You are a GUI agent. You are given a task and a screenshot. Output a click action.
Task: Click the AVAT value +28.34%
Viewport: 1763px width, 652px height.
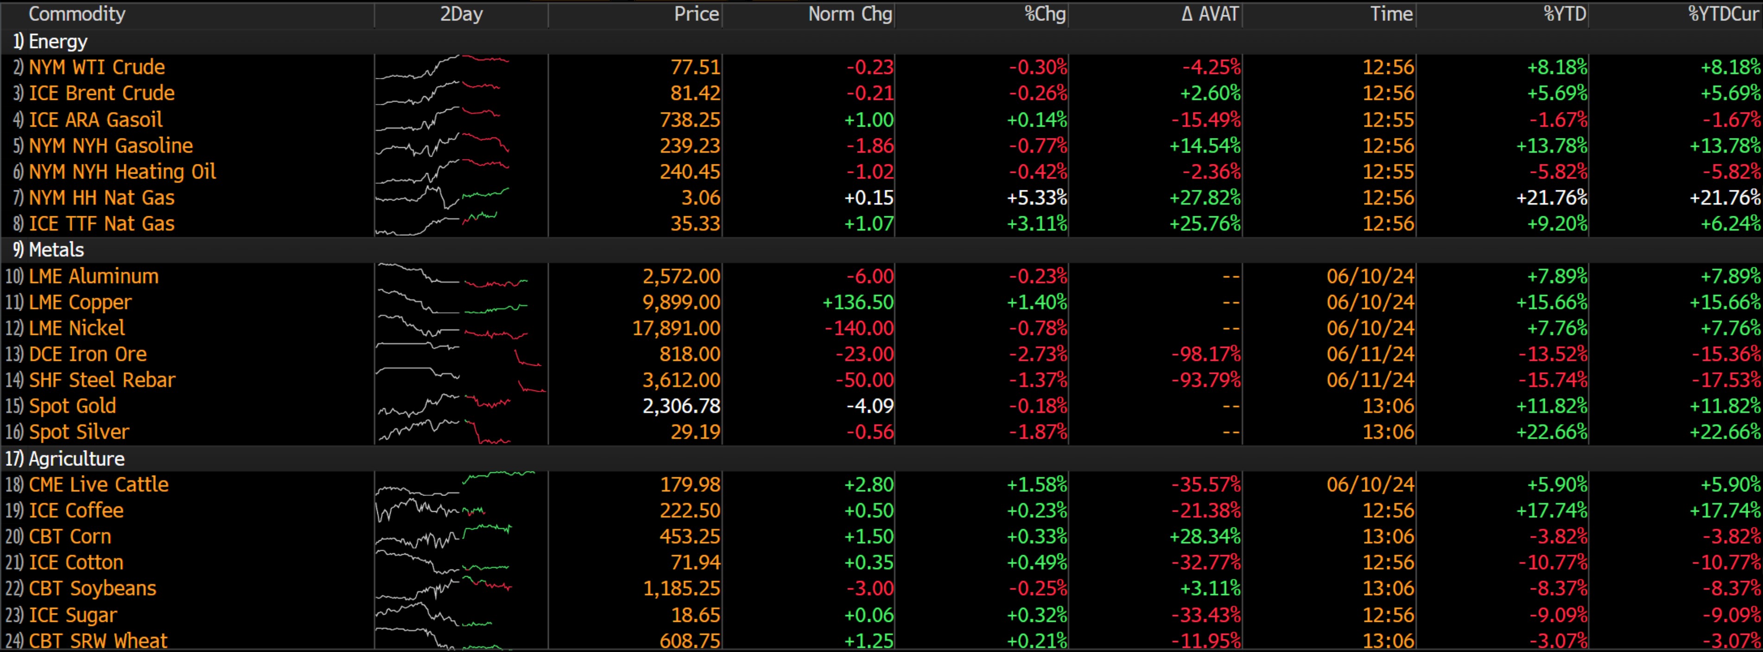tap(1205, 536)
